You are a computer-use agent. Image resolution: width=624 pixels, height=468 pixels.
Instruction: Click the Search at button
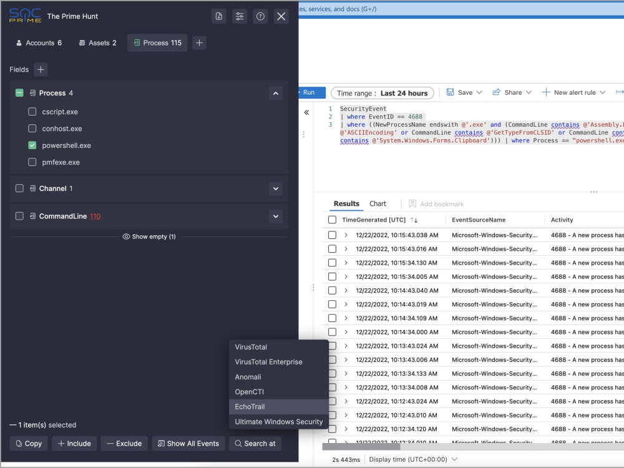click(255, 444)
